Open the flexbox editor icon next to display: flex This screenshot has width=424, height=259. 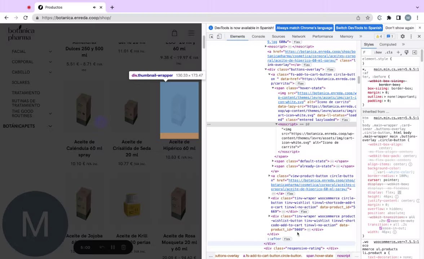point(399,192)
